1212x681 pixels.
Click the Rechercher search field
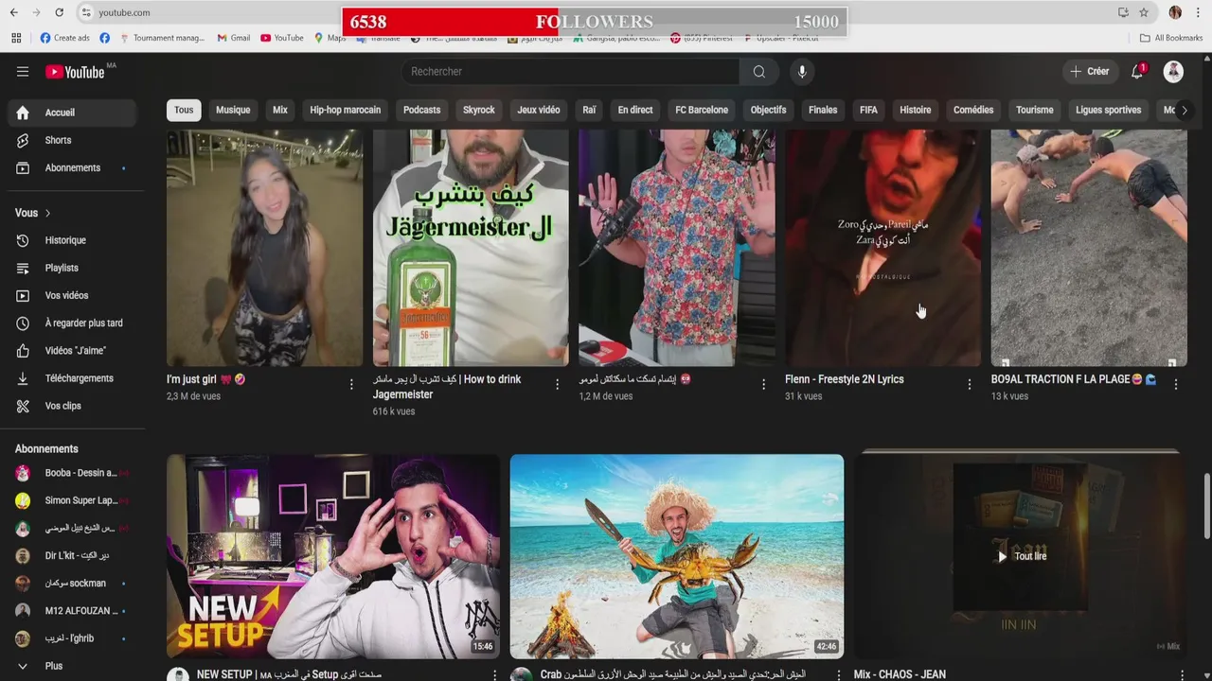pyautogui.click(x=571, y=72)
